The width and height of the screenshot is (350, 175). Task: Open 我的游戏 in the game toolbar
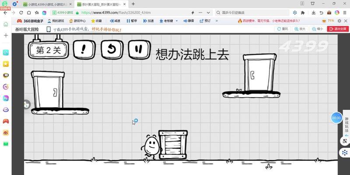click(x=56, y=21)
